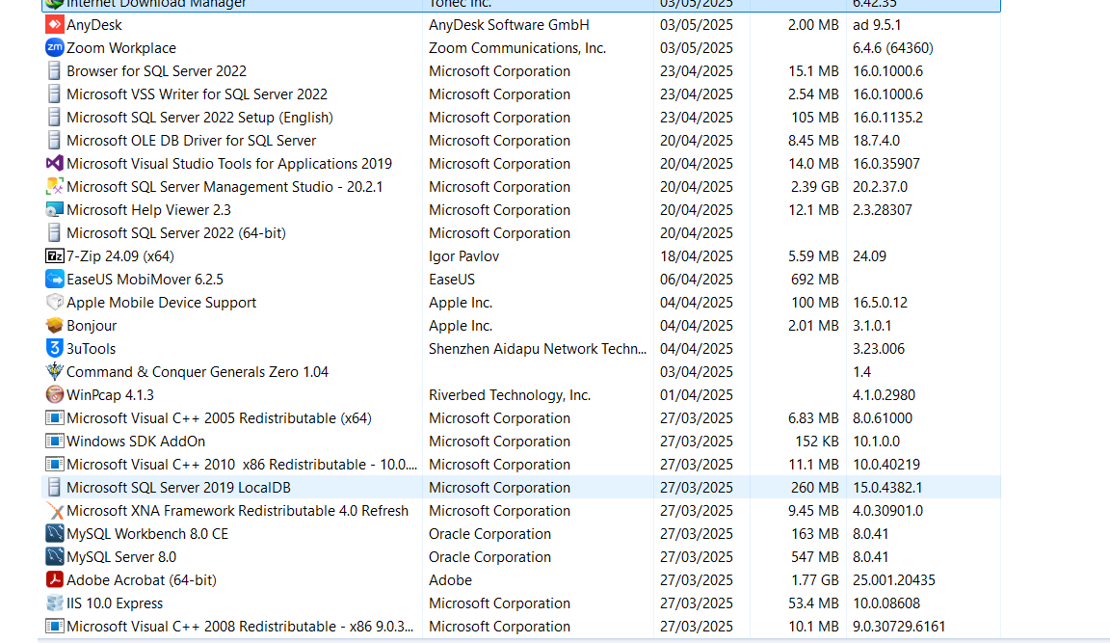Select Microsoft SQL Server 2019 LocalDB name
1110x643 pixels.
coord(178,487)
